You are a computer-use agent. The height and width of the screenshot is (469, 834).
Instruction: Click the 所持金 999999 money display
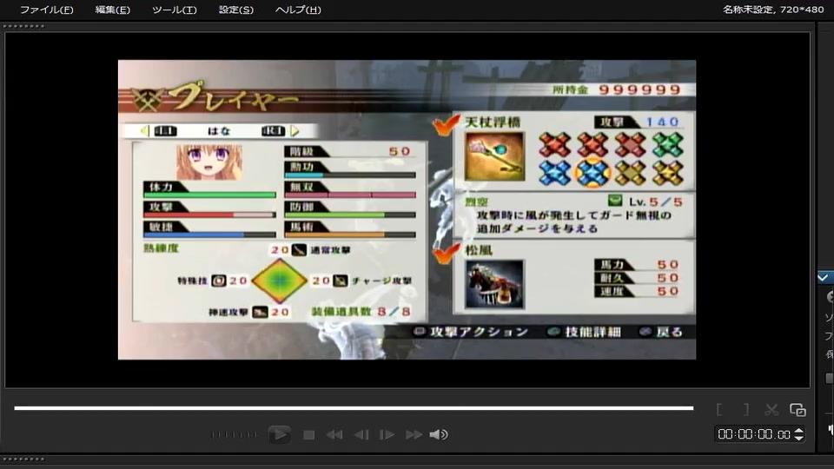click(617, 89)
